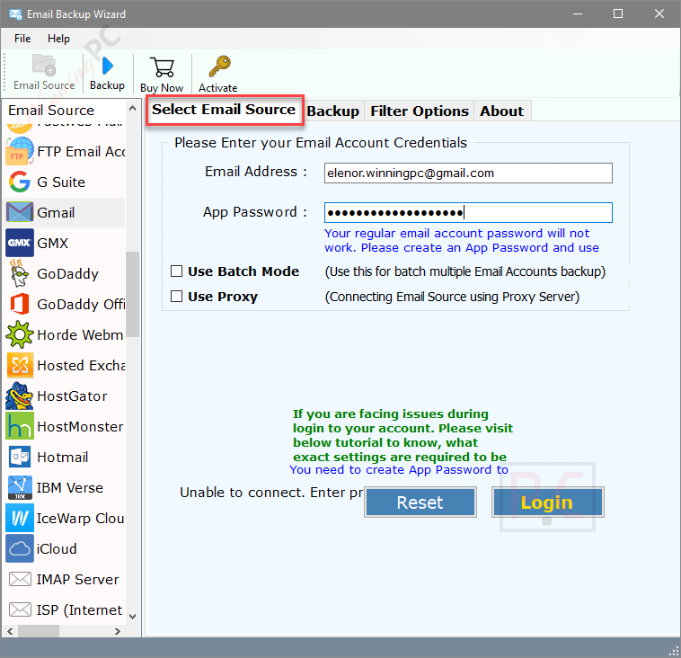Select the IMAP Server list entry label
The height and width of the screenshot is (658, 681).
78,579
